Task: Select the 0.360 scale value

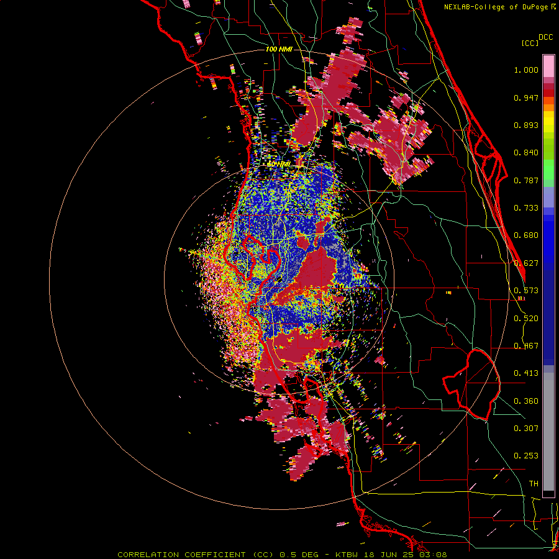Action: 526,401
